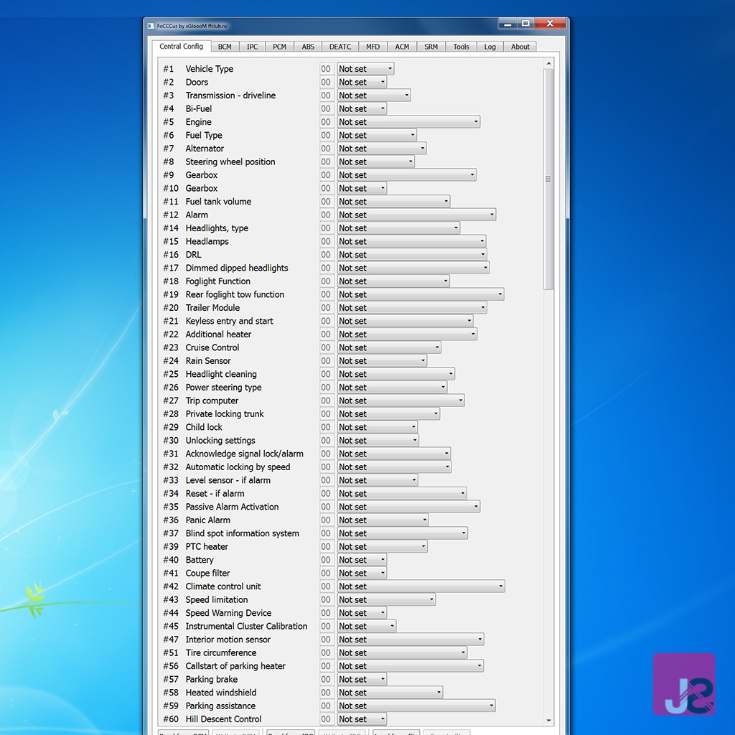
Task: Open Keyless entry and start dropdown
Action: pyautogui.click(x=405, y=321)
